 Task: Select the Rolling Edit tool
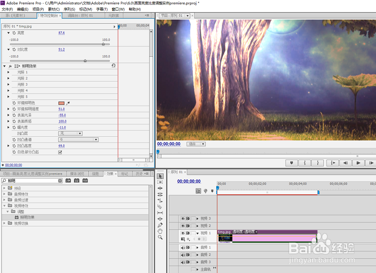[160, 194]
